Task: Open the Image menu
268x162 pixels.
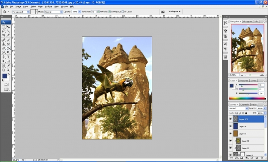Action: 18,7
